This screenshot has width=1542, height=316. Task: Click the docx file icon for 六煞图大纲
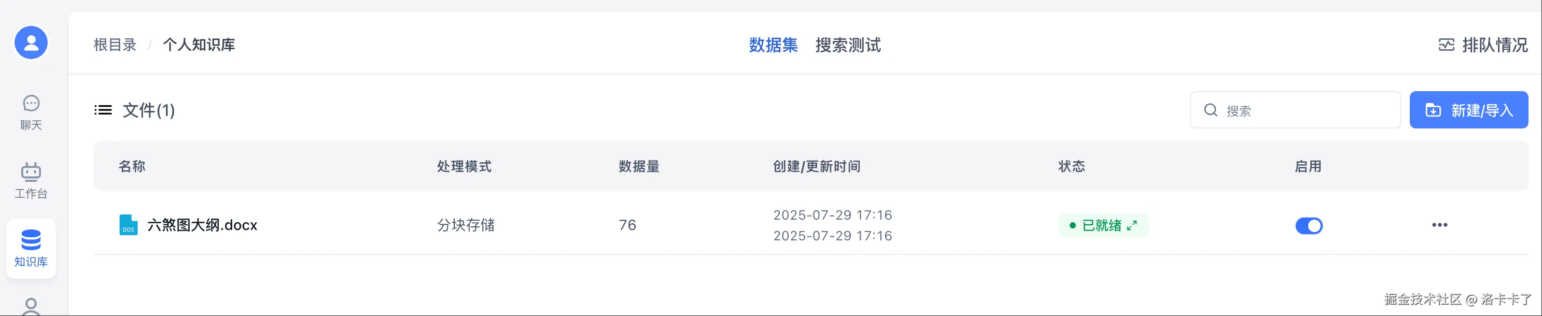pos(128,225)
